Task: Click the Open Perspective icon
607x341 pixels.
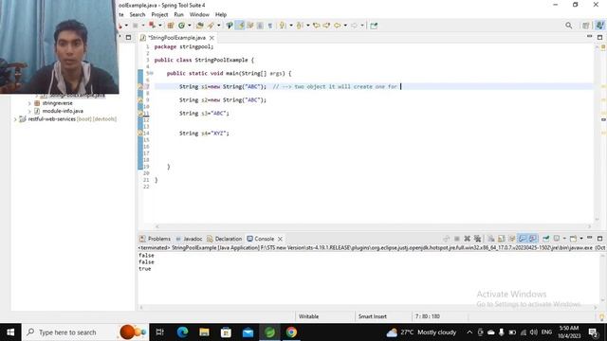Action: [x=586, y=26]
